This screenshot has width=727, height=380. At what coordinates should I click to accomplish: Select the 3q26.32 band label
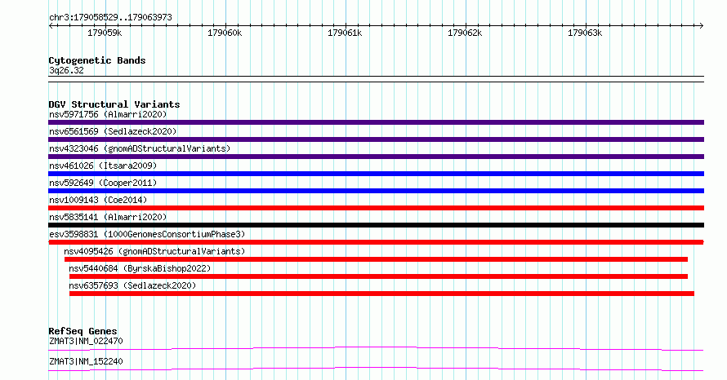(x=66, y=70)
